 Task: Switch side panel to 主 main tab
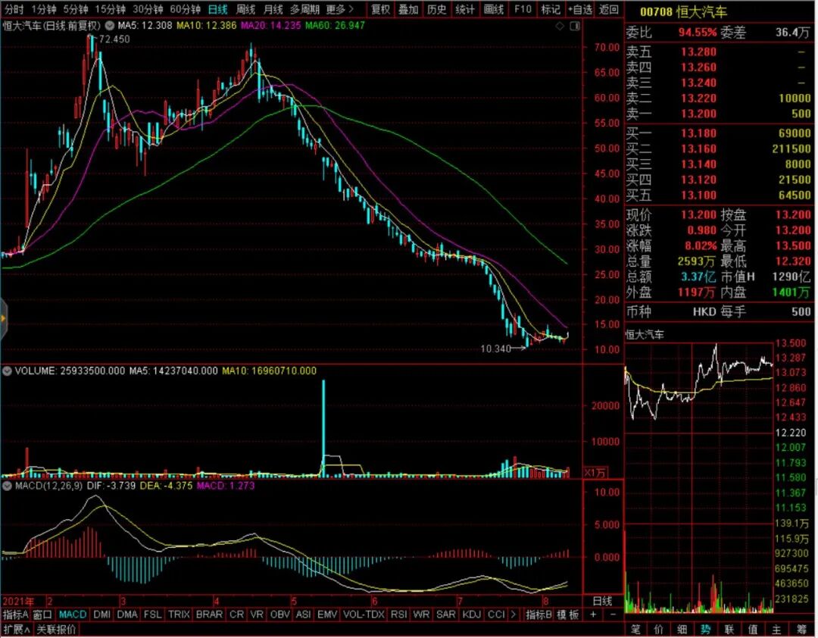(777, 630)
